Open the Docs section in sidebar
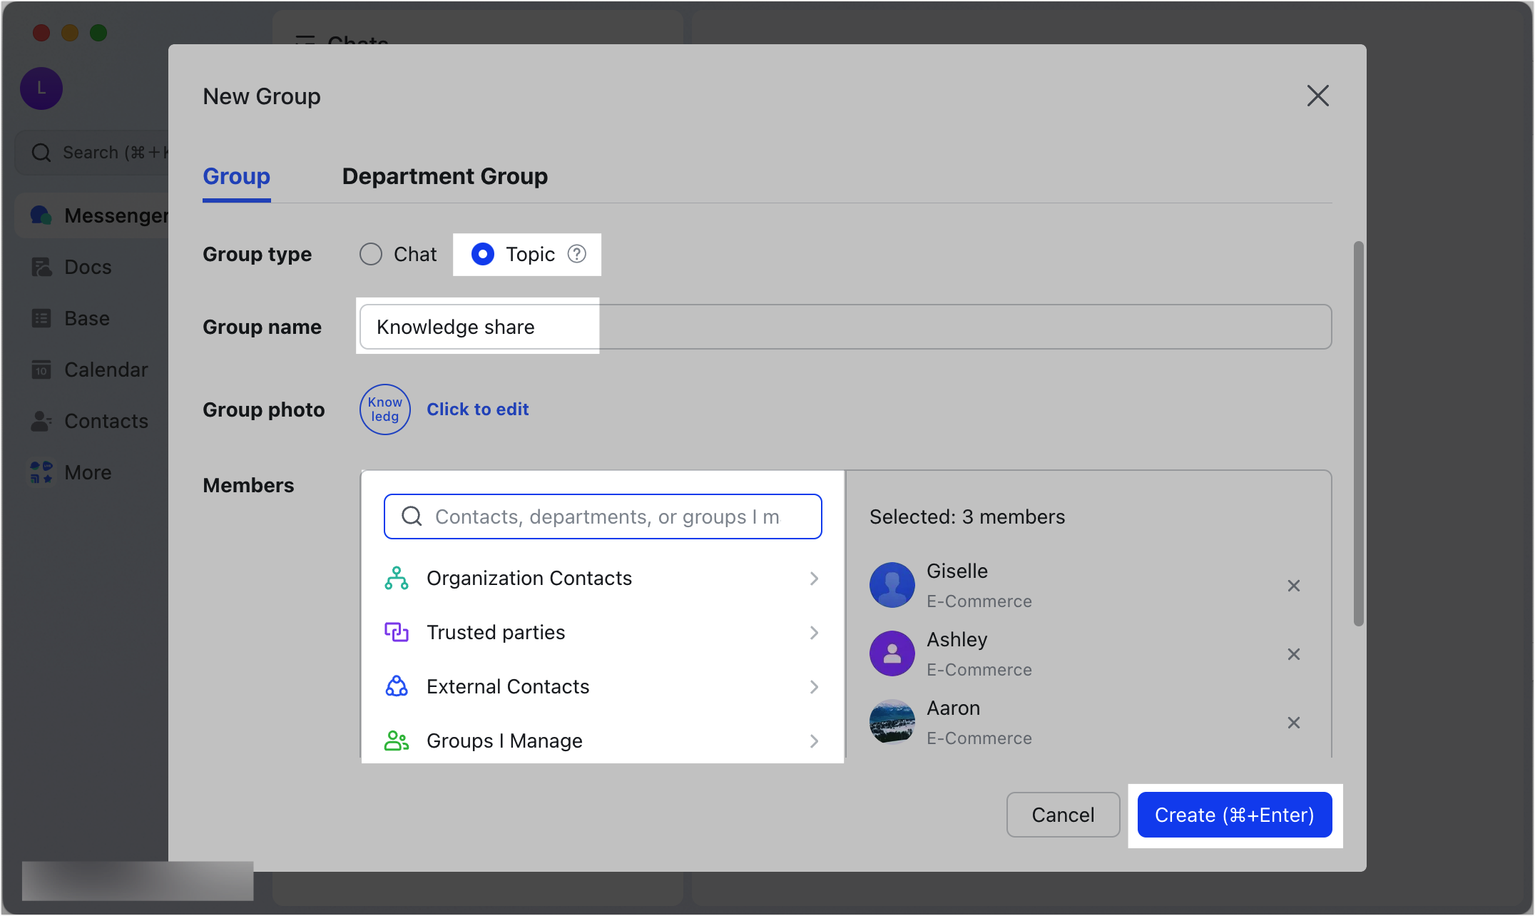 click(x=86, y=266)
